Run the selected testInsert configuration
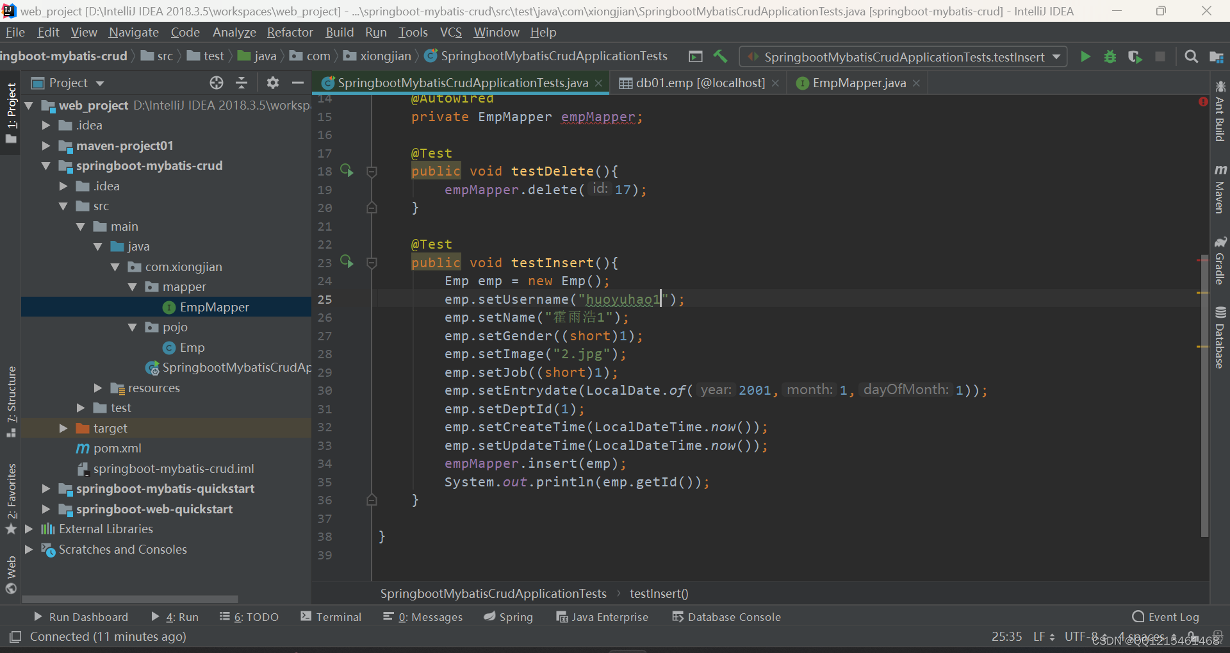 tap(1085, 57)
